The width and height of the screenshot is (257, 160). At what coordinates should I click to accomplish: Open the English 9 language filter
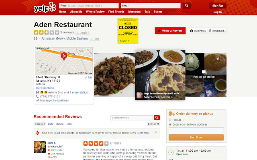pos(153,124)
